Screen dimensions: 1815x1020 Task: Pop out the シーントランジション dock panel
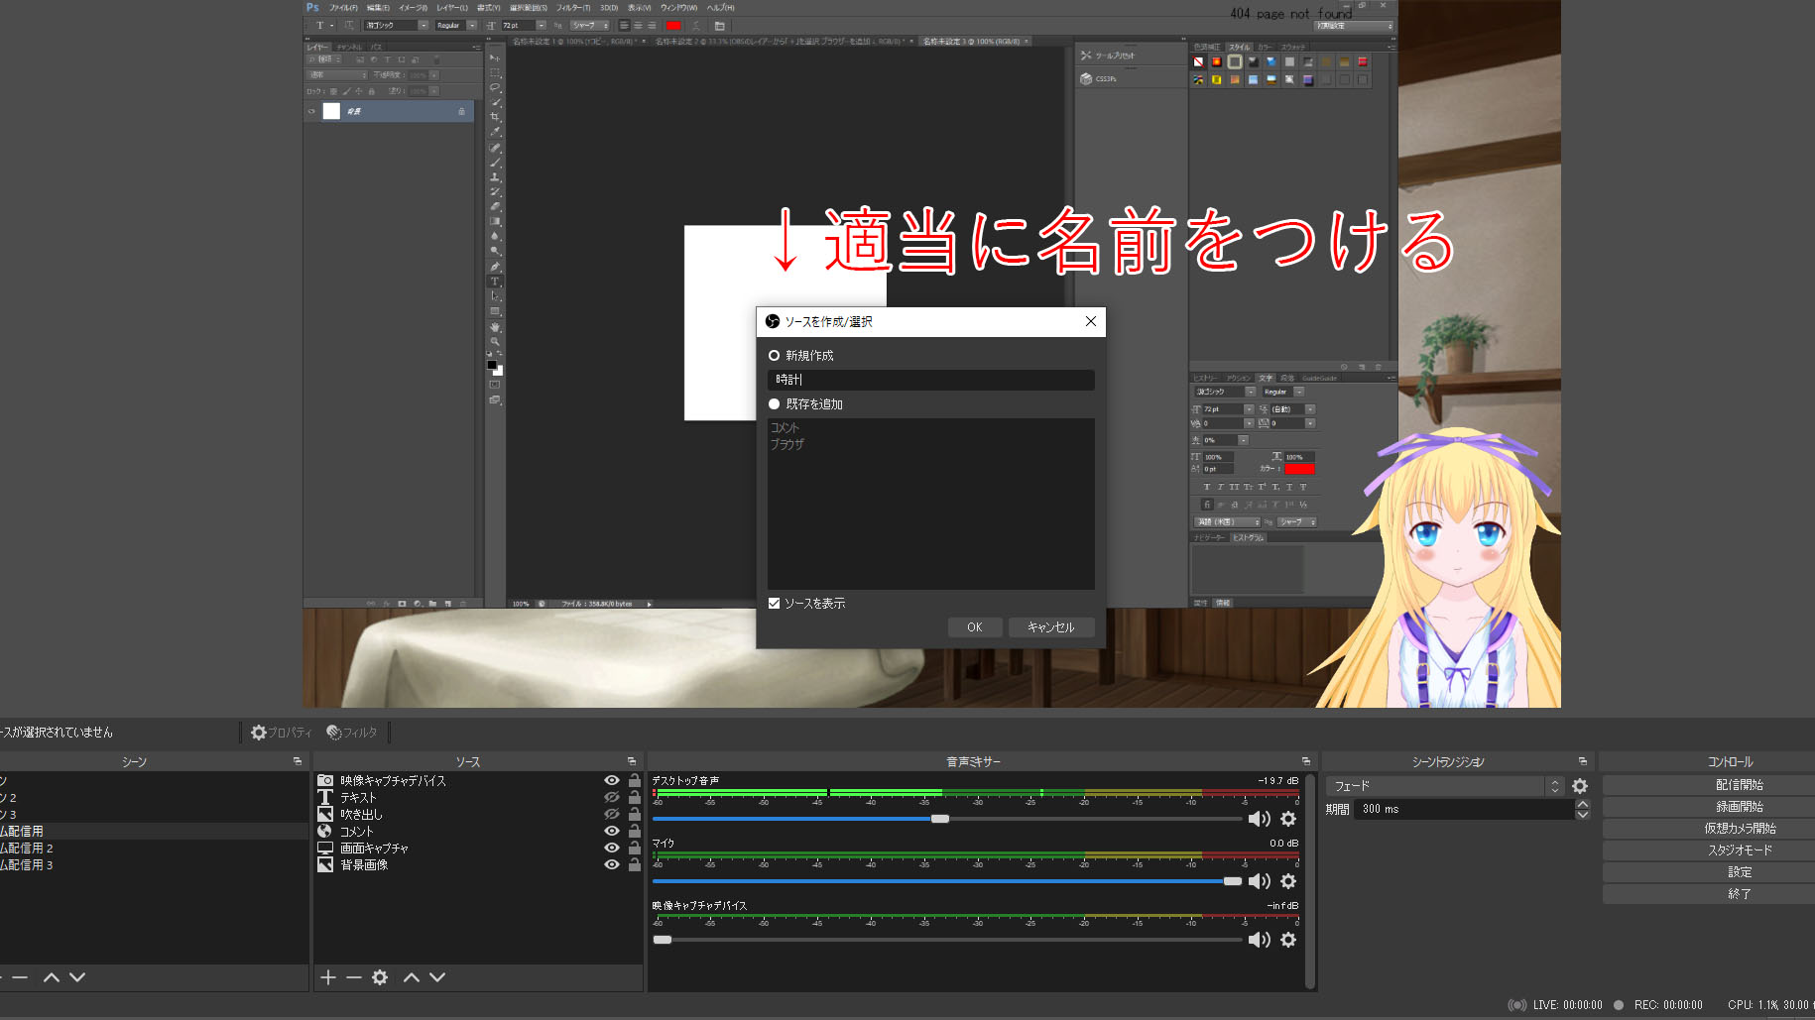1583,761
